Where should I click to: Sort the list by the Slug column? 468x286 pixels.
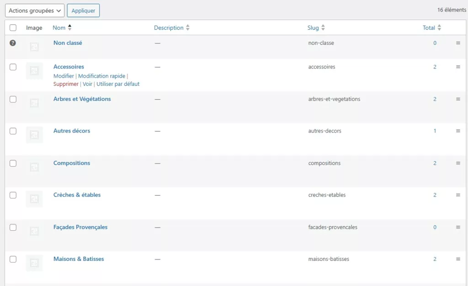(313, 28)
